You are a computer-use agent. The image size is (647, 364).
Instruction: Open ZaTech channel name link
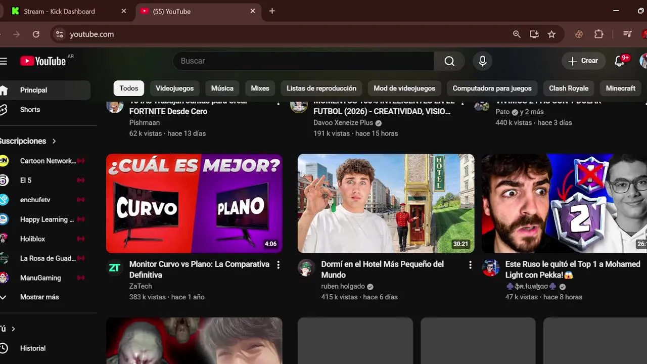click(141, 286)
